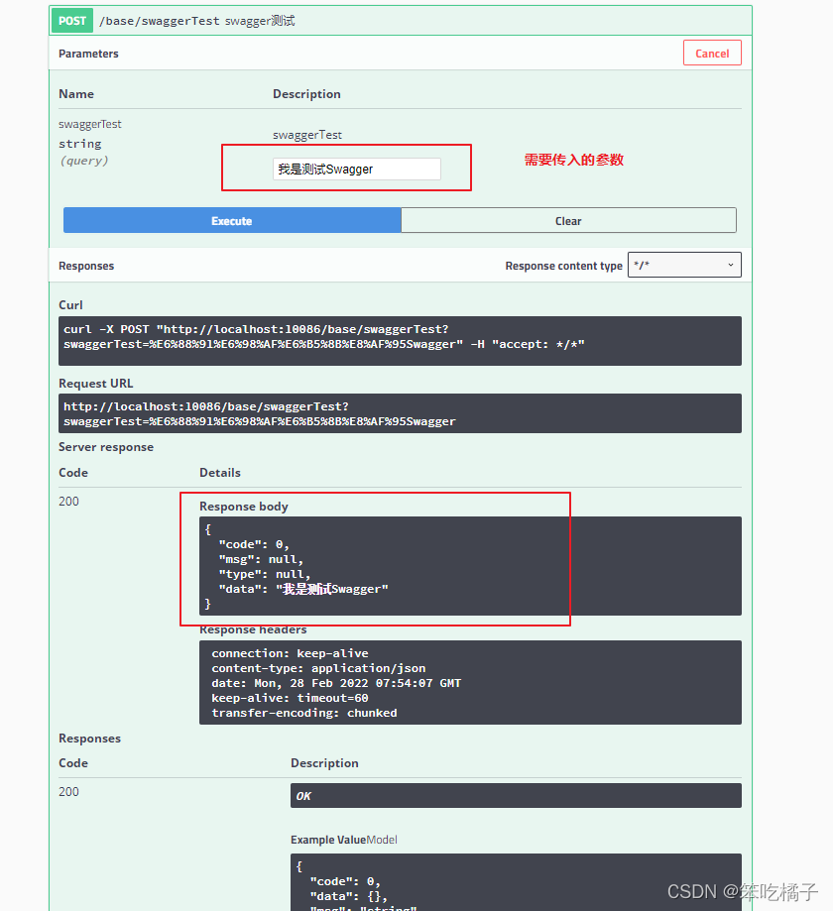Click the Clear button
Image resolution: width=833 pixels, height=911 pixels.
pos(568,221)
